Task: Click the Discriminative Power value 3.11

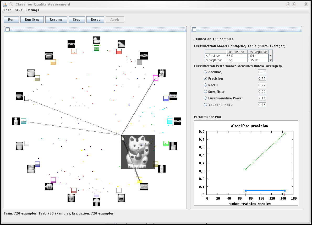Action: tap(262, 98)
